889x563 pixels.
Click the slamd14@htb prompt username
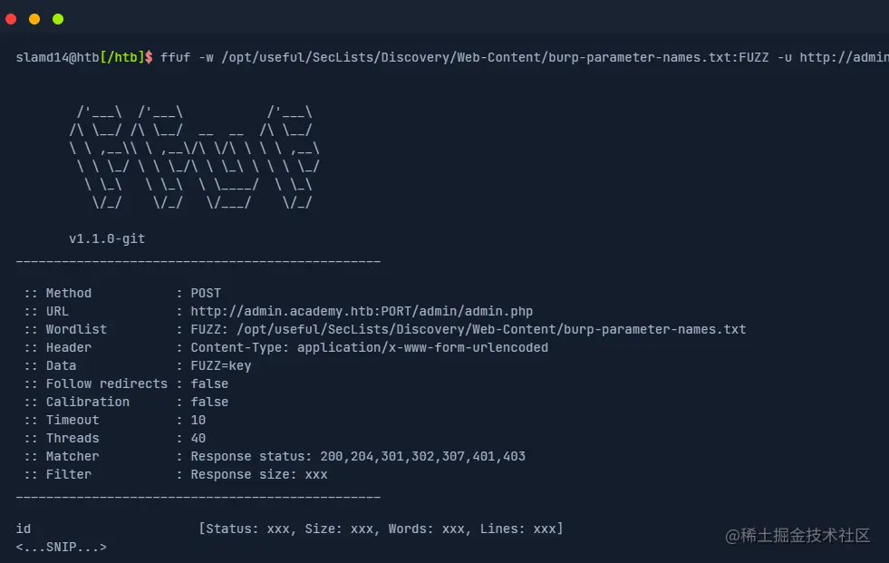[57, 57]
